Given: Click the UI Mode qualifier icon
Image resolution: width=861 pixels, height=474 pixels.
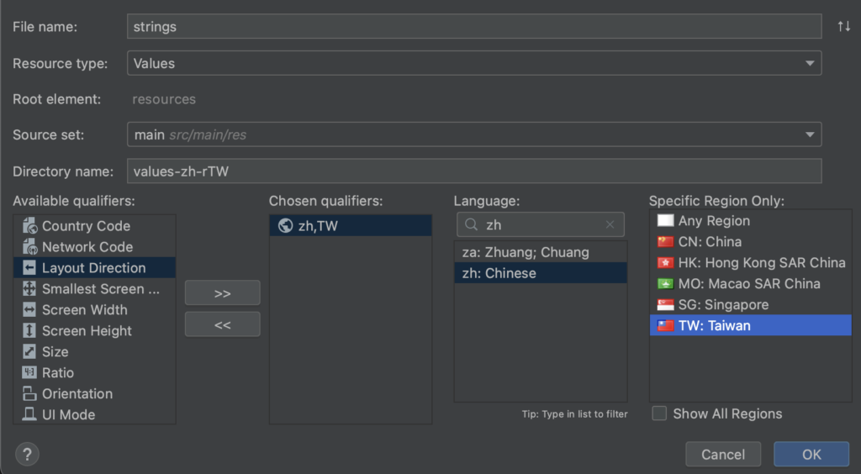Looking at the screenshot, I should pyautogui.click(x=29, y=415).
